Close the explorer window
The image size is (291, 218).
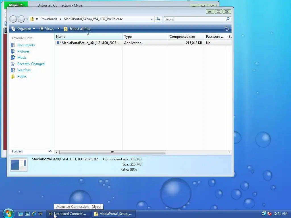pos(227,11)
